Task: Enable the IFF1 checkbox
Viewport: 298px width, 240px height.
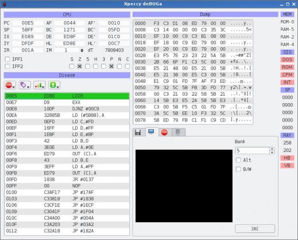Action: 7,59
